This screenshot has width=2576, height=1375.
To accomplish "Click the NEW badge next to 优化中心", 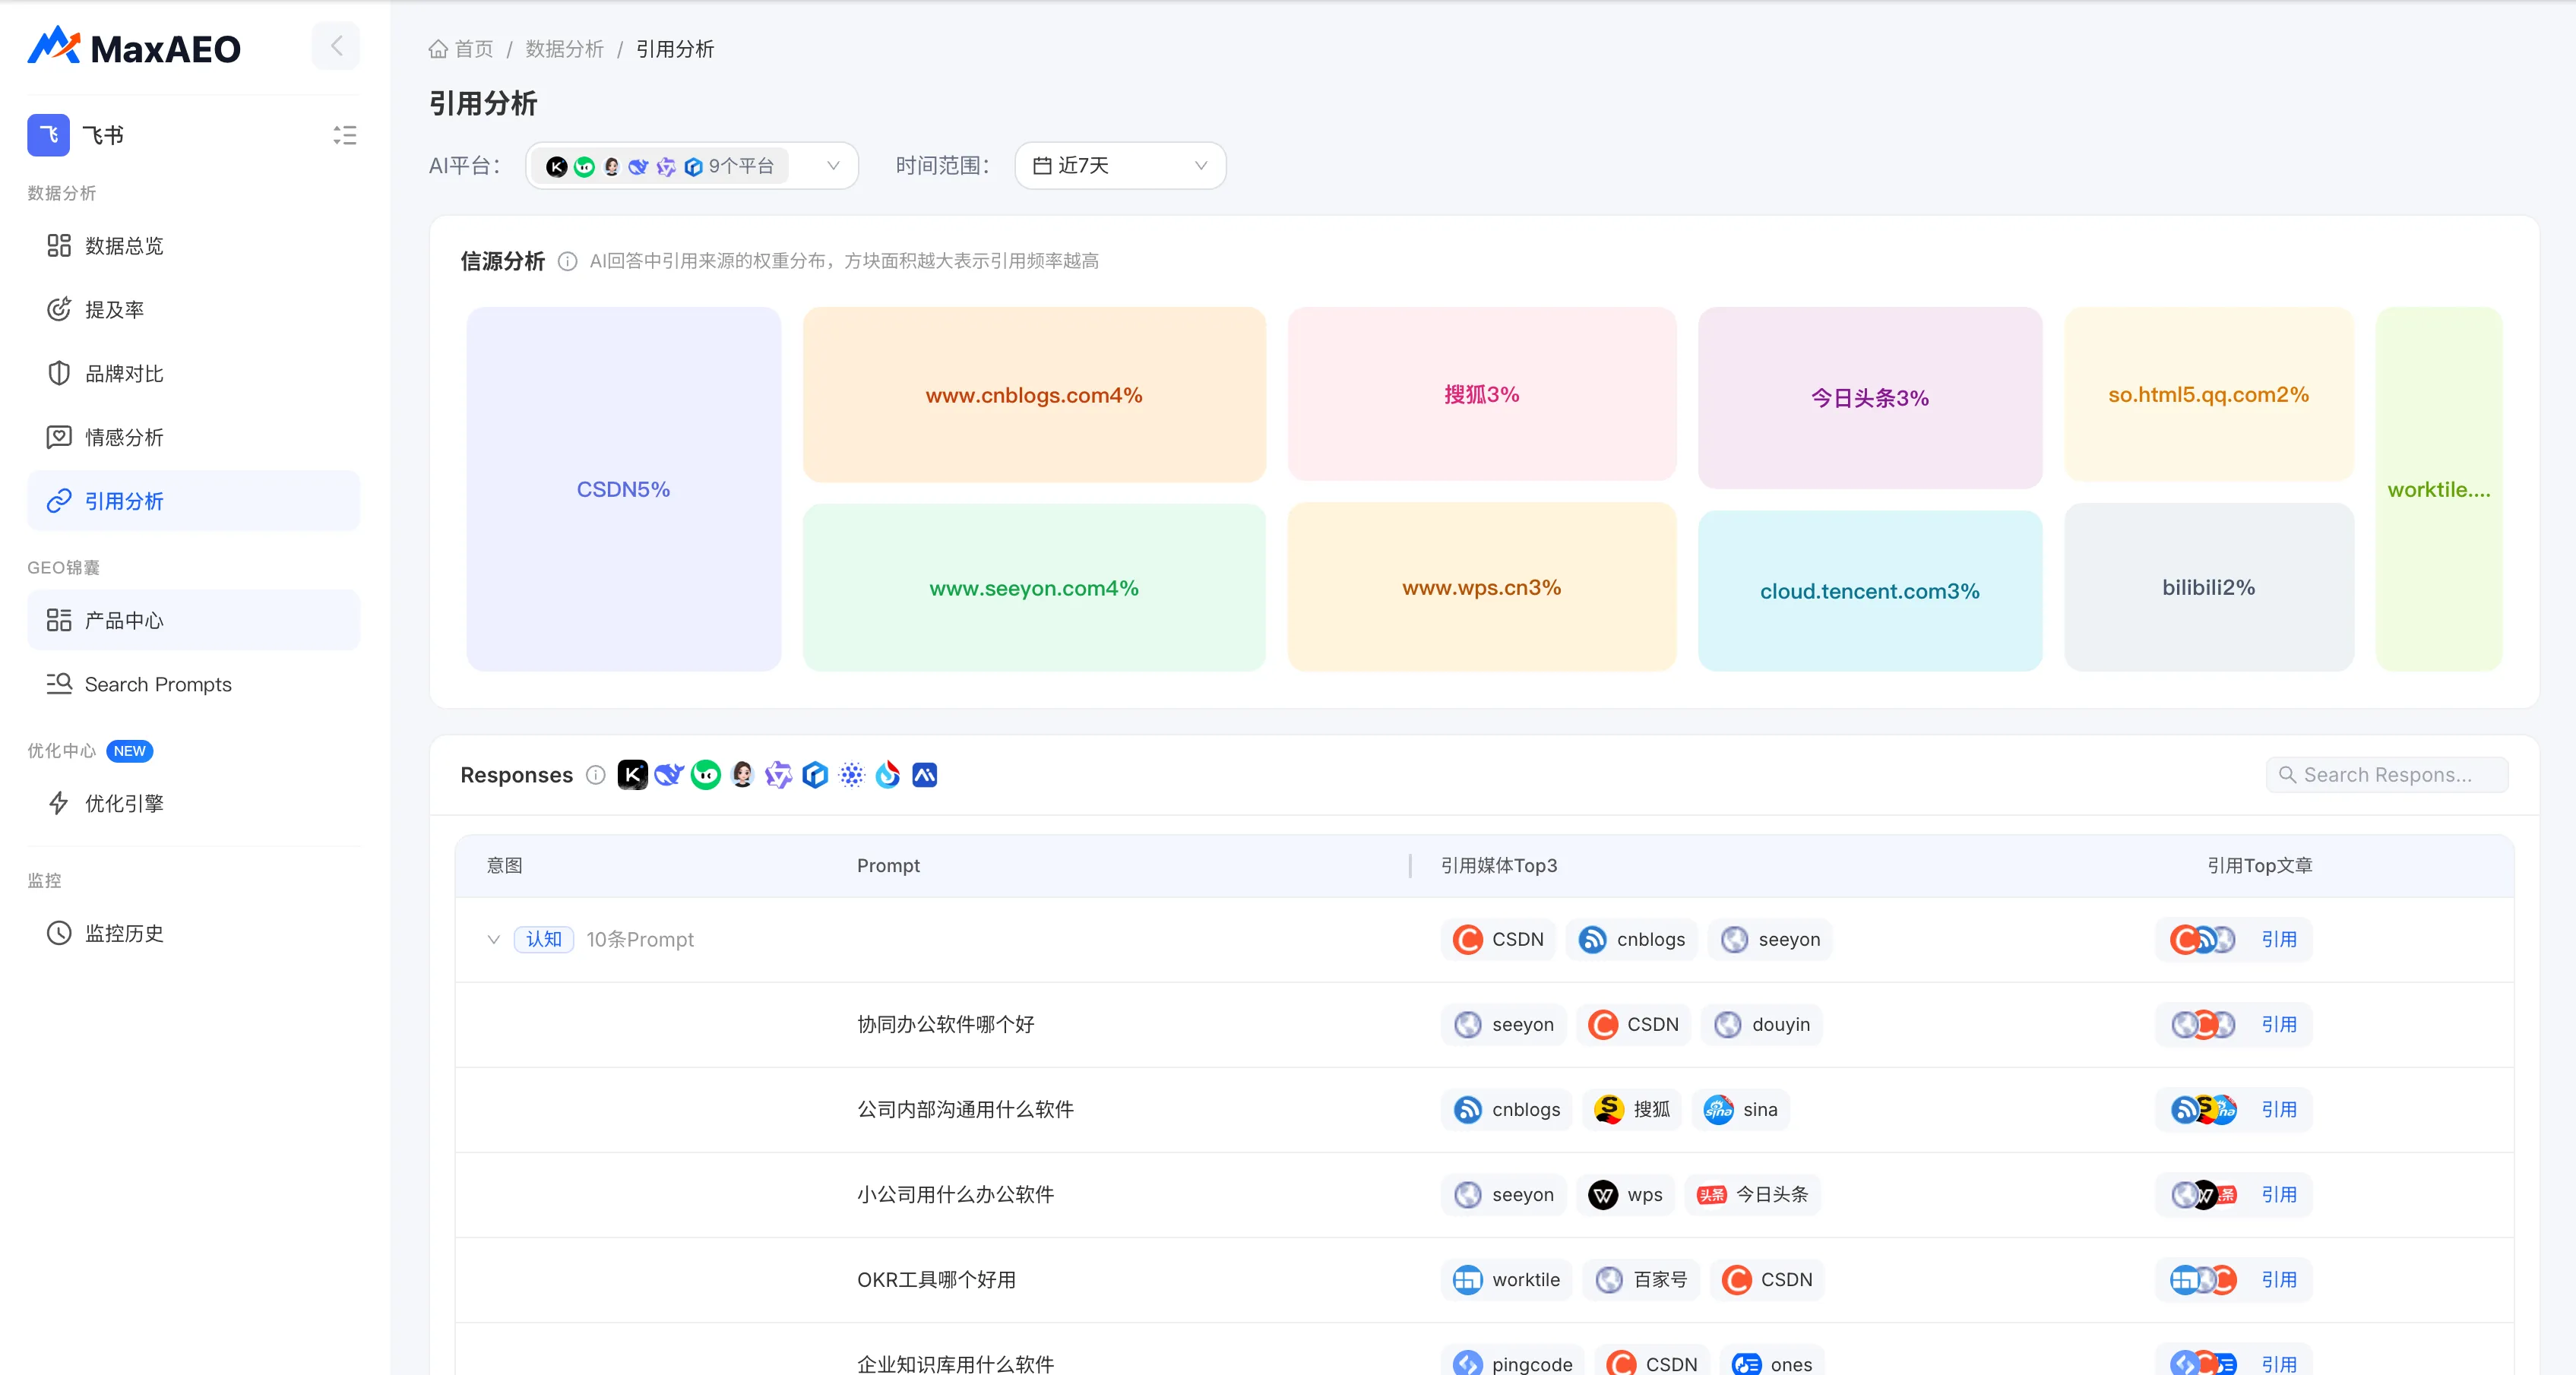I will [x=129, y=751].
